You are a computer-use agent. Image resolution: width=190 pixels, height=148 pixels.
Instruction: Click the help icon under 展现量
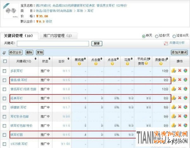79,64
